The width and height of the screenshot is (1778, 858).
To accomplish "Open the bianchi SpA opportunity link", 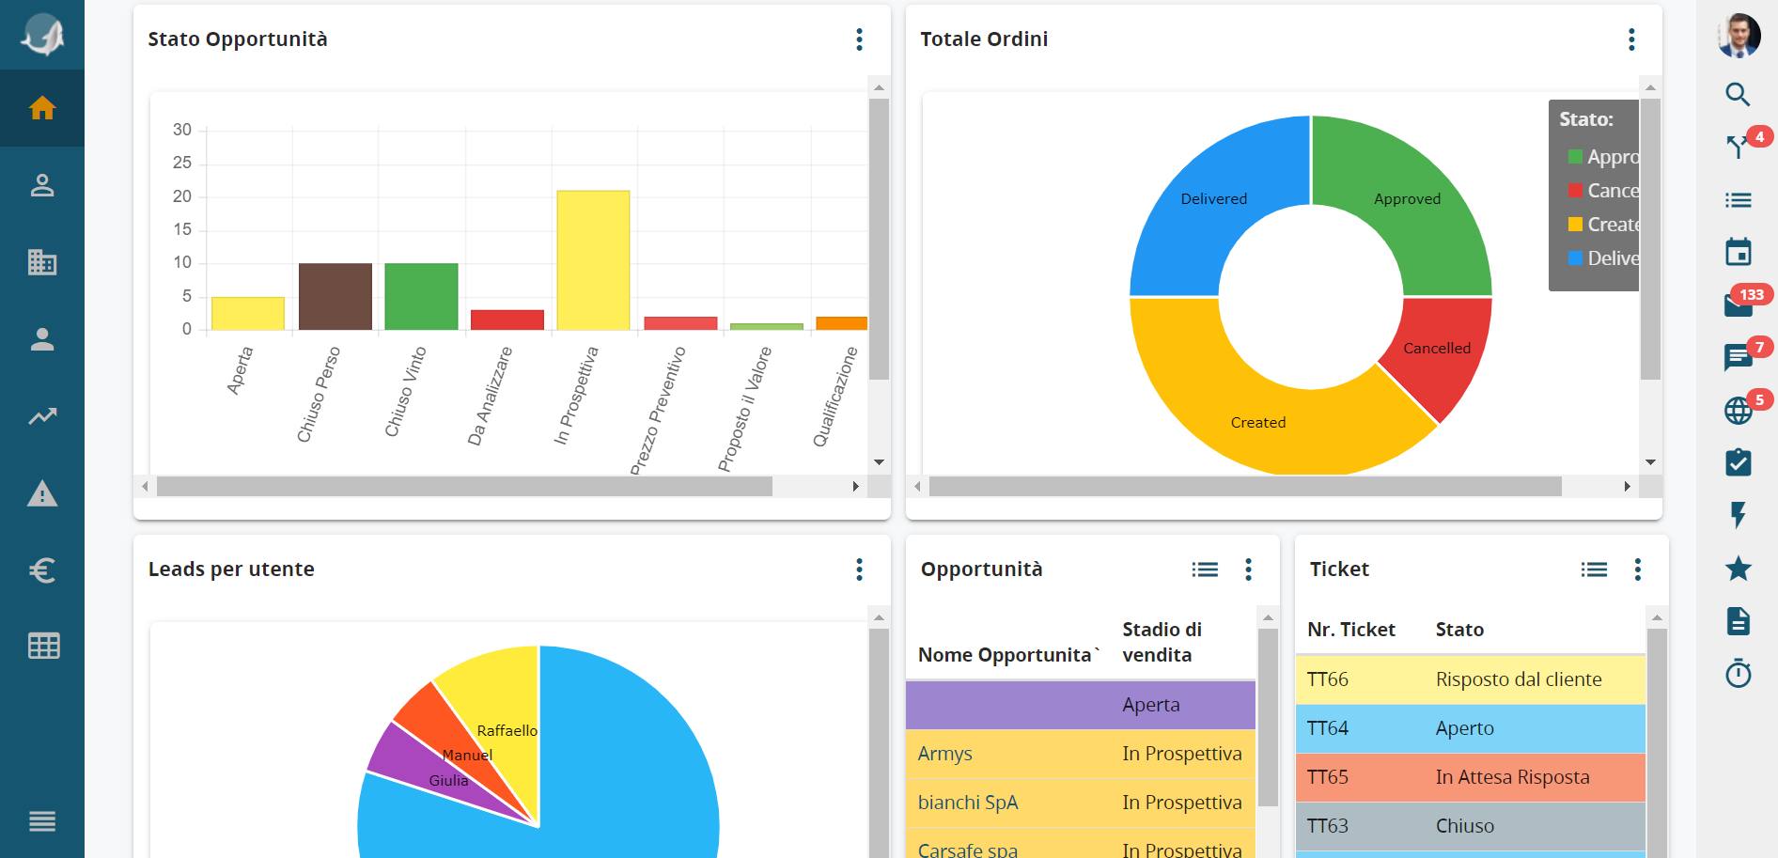I will (x=968, y=803).
